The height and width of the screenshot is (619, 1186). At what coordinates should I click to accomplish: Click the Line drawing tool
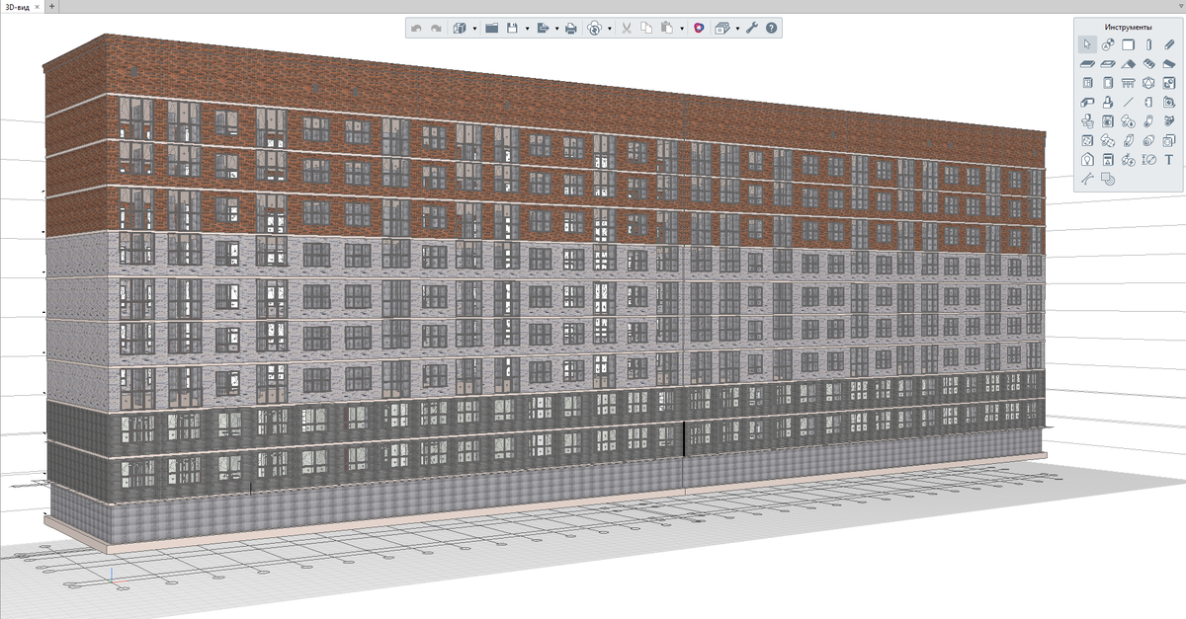click(x=1128, y=102)
